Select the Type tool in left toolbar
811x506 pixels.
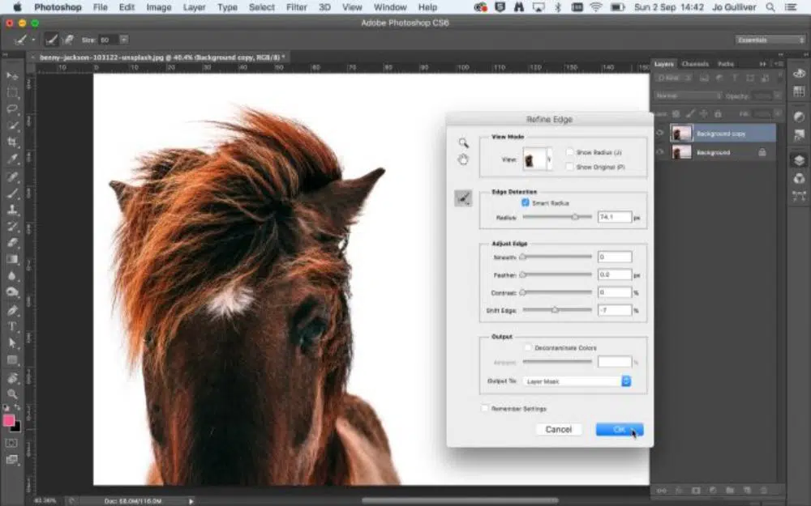13,326
